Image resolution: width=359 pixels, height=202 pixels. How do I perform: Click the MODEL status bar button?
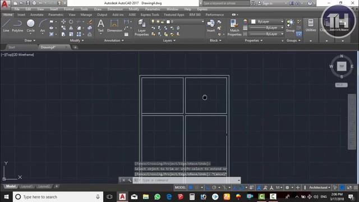tap(180, 187)
